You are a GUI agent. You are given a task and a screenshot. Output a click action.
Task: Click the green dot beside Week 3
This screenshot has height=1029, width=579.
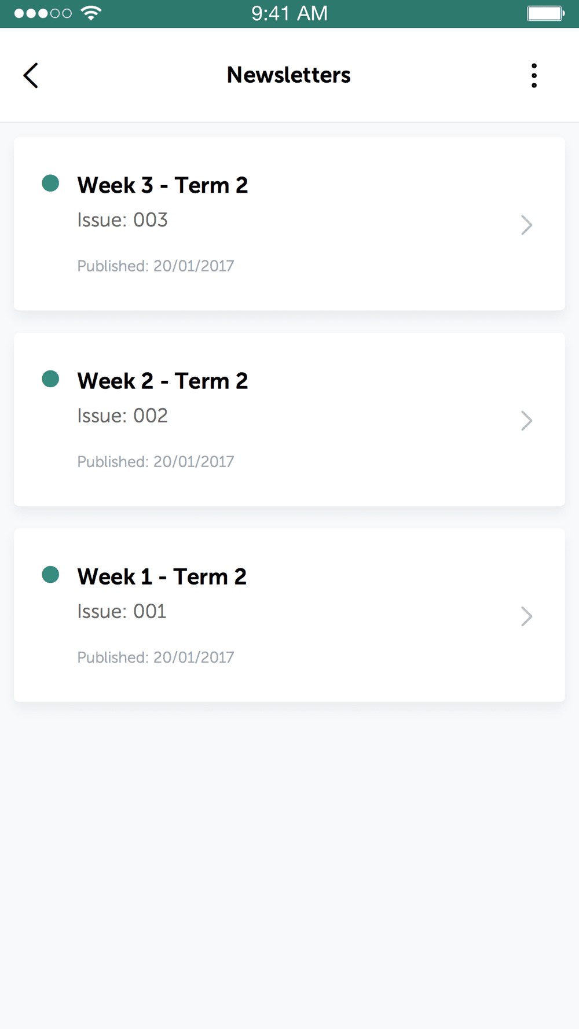click(x=51, y=183)
